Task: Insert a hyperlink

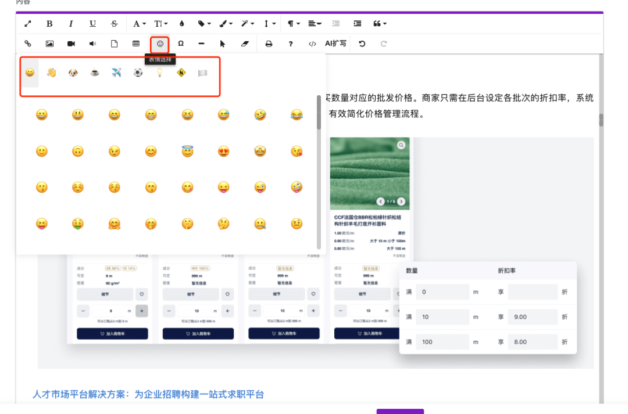Action: [x=28, y=44]
